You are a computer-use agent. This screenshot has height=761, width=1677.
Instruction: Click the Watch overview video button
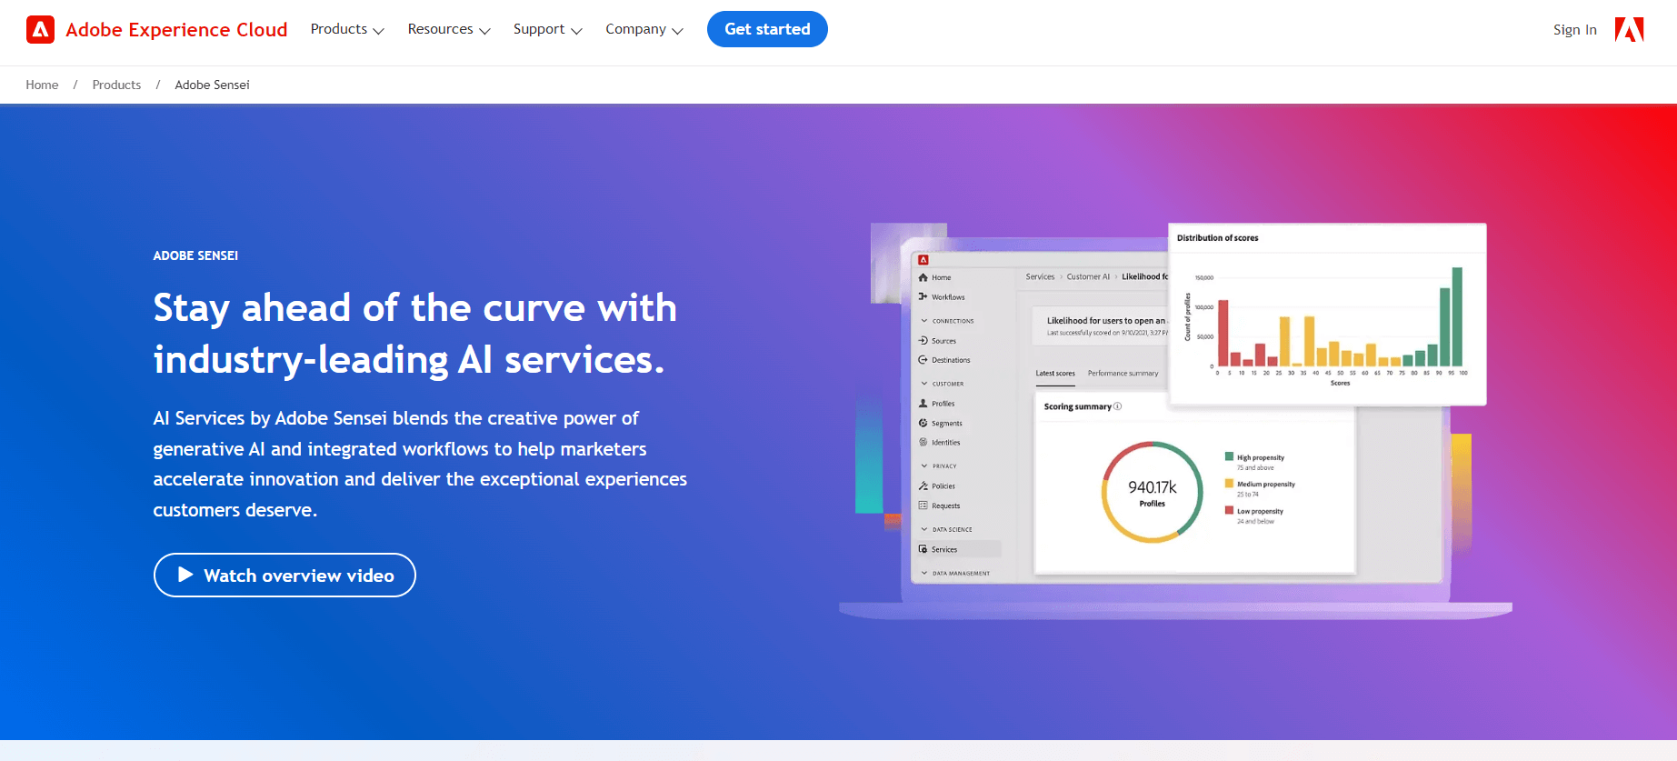click(x=284, y=575)
